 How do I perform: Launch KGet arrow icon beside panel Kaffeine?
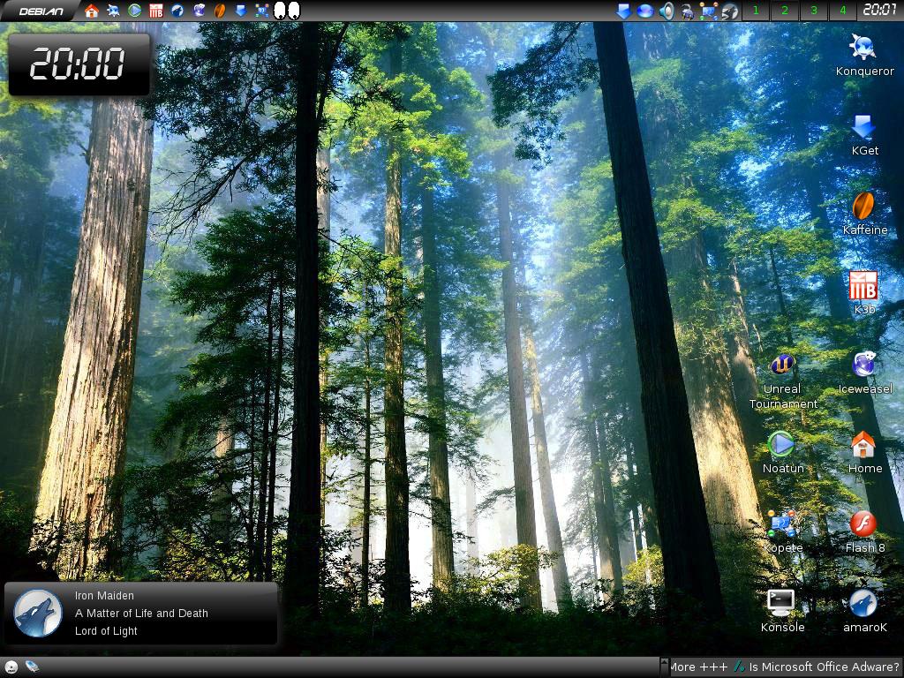coord(241,11)
